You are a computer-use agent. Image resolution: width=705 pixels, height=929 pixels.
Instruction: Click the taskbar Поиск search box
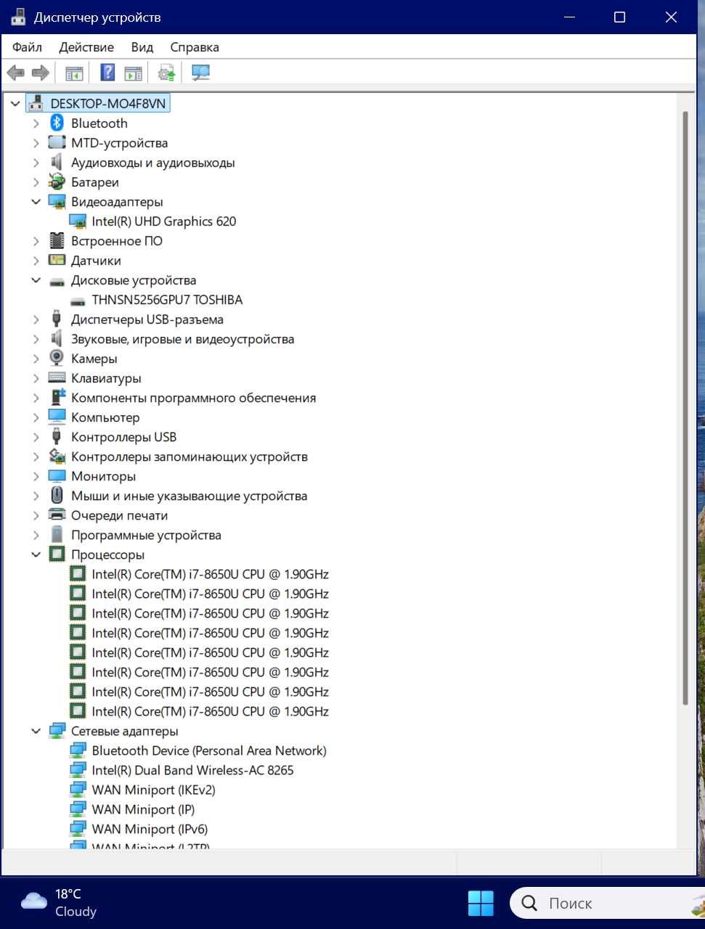tap(607, 904)
